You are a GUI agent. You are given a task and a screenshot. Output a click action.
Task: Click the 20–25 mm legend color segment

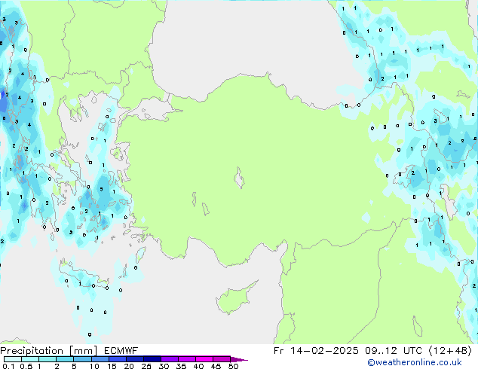point(135,359)
